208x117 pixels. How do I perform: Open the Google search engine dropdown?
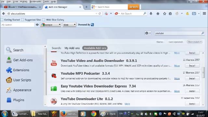pos(51,25)
